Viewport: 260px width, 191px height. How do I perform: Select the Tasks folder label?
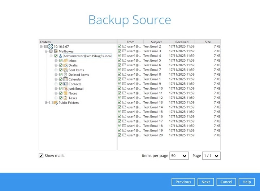(x=73, y=98)
